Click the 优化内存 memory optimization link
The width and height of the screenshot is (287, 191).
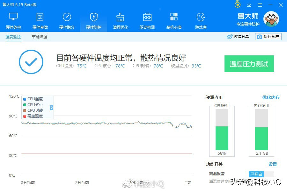tap(271, 97)
